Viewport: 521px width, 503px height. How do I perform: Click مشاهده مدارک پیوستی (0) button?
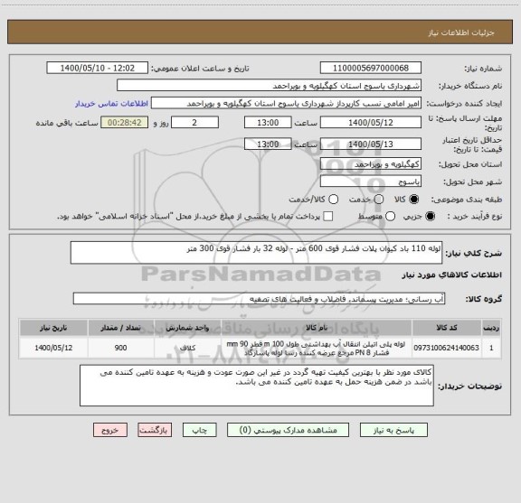tap(288, 430)
